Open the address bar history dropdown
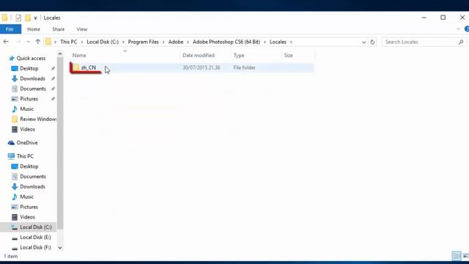Viewport: 469px width, 264px height. 363,43
